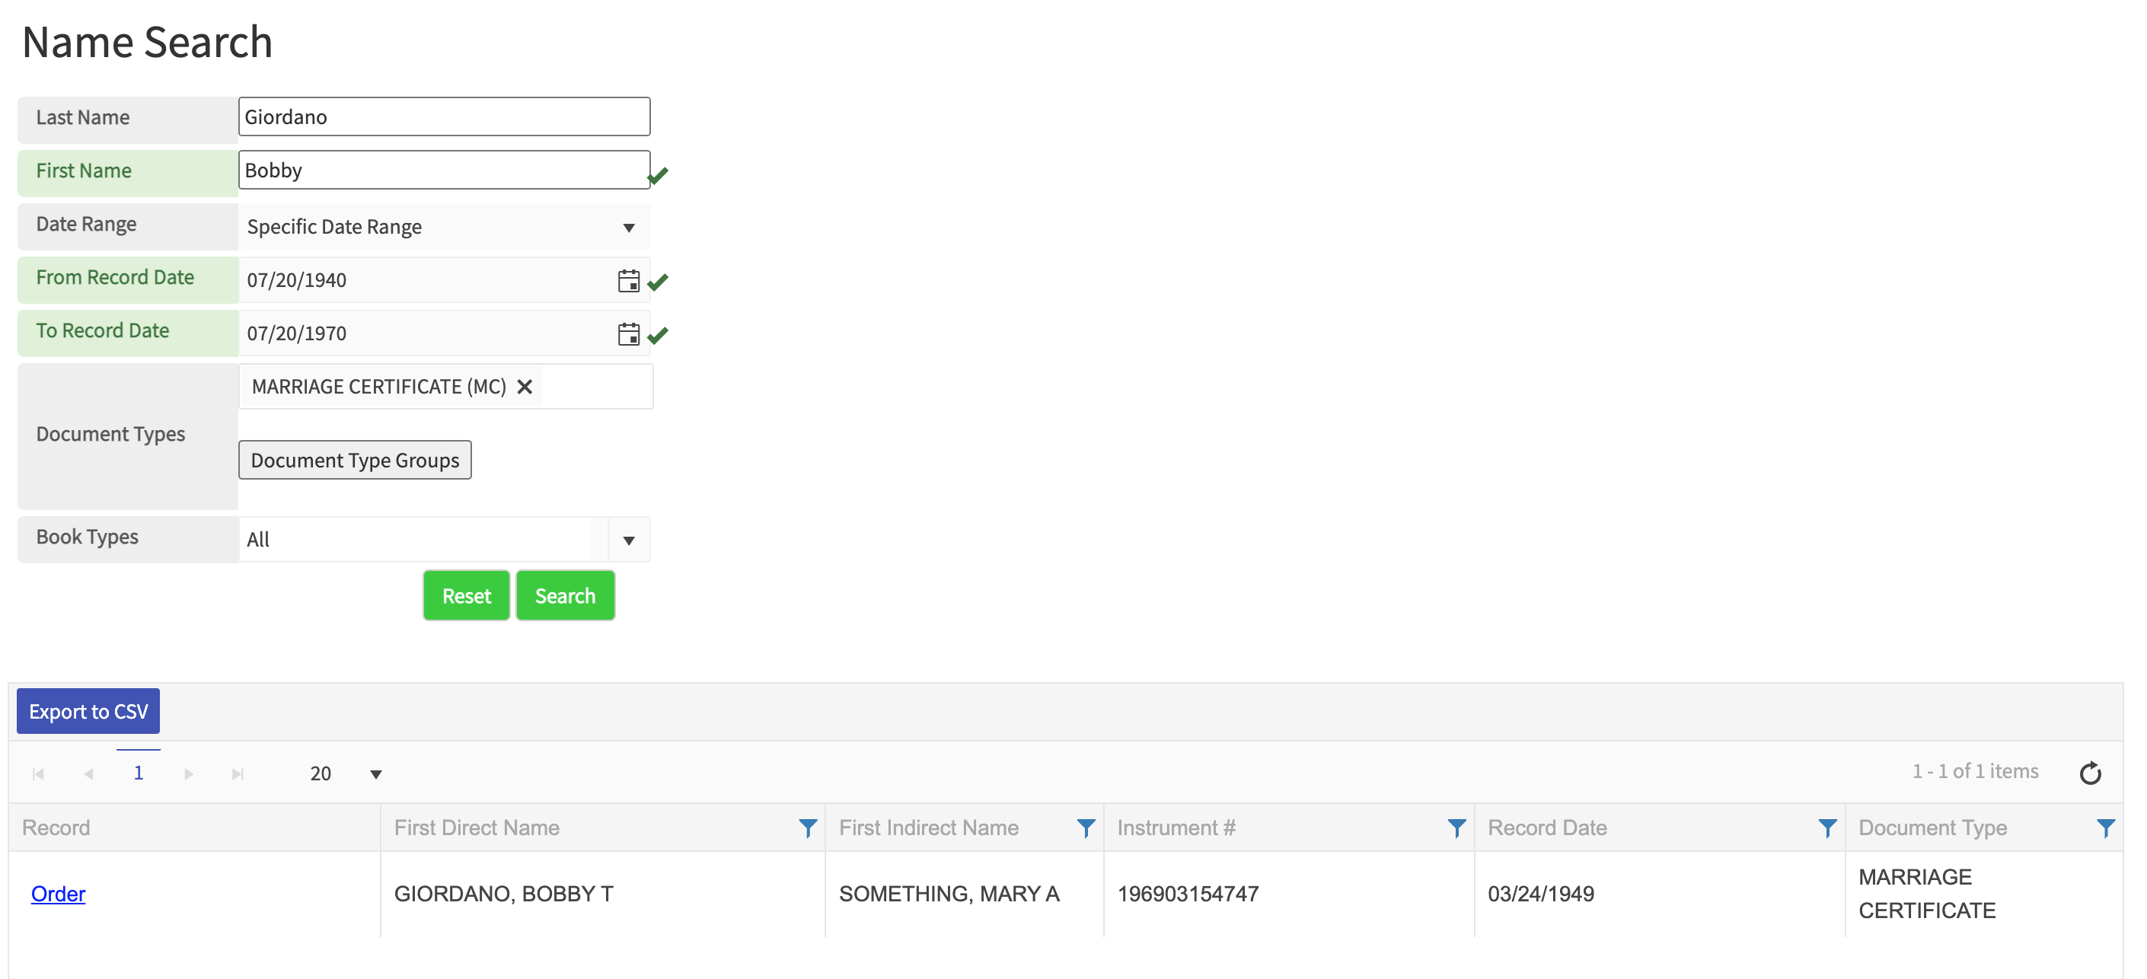This screenshot has width=2147, height=979.
Task: Click into the Last Name field
Action: 443,116
